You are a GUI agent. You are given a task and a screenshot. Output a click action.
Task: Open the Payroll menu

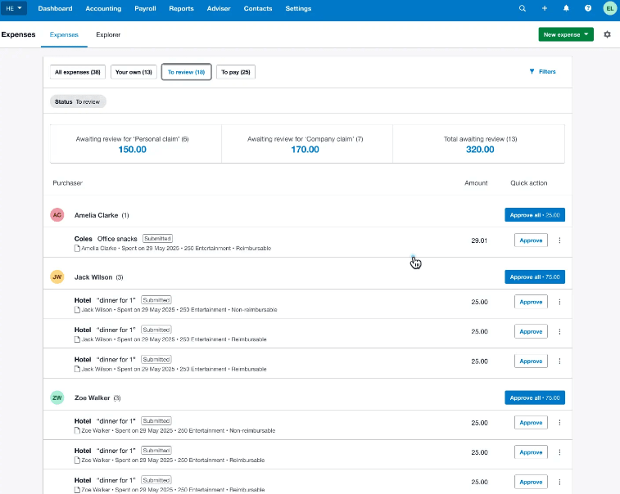pyautogui.click(x=145, y=8)
